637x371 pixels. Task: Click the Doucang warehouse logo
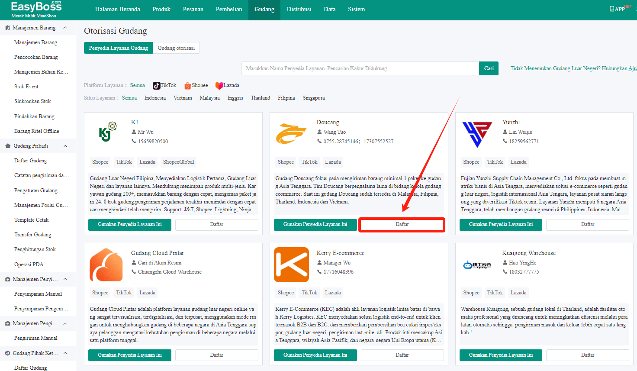pyautogui.click(x=291, y=133)
